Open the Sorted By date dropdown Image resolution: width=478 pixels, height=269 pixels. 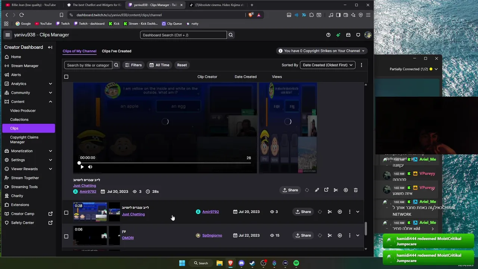coord(328,65)
